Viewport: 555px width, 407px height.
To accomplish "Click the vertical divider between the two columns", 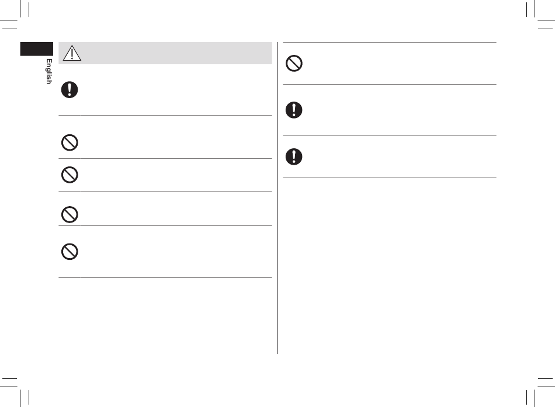I will coord(278,198).
